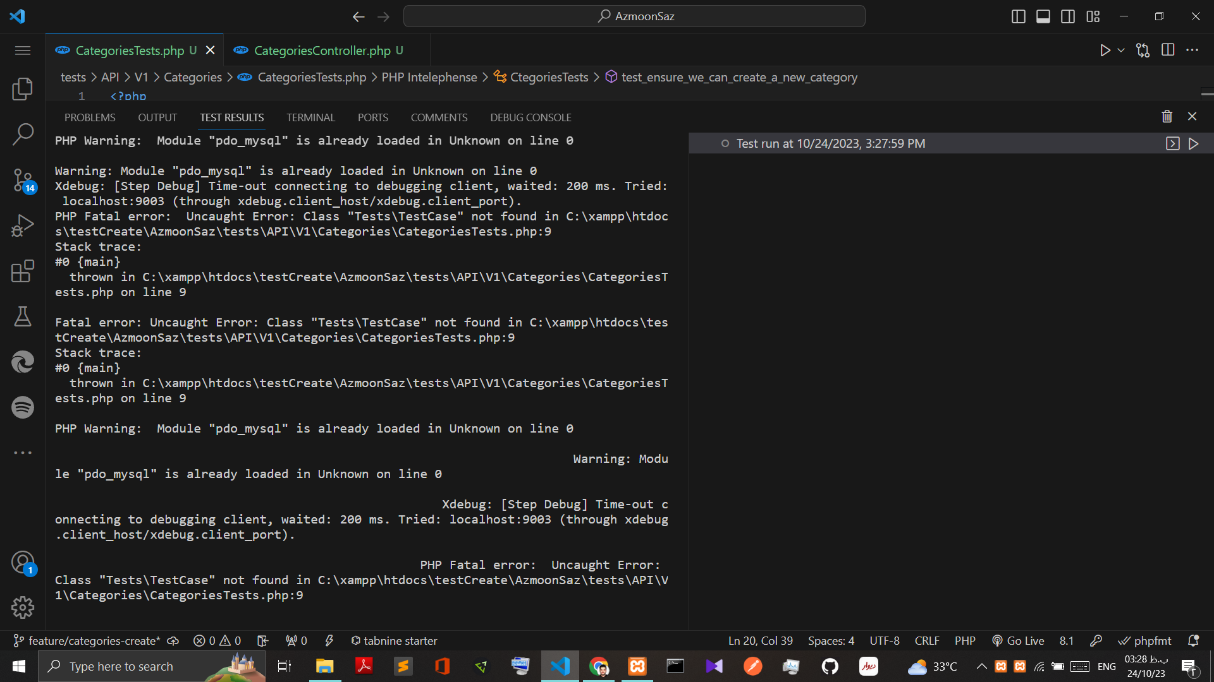Open the Run and Debug view

click(x=23, y=225)
